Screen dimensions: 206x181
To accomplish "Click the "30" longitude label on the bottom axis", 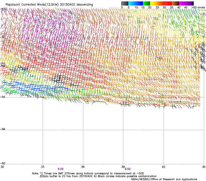I will pyautogui.click(x=2, y=167).
